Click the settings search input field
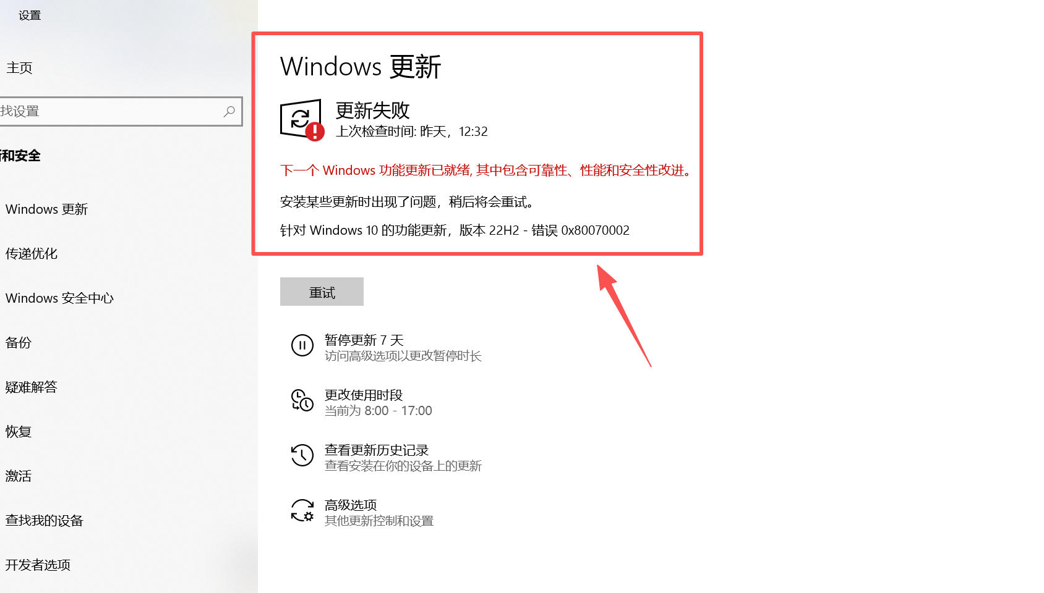This screenshot has width=1044, height=593. click(x=121, y=111)
